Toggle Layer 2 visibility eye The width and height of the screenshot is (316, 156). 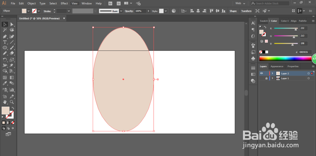click(261, 73)
